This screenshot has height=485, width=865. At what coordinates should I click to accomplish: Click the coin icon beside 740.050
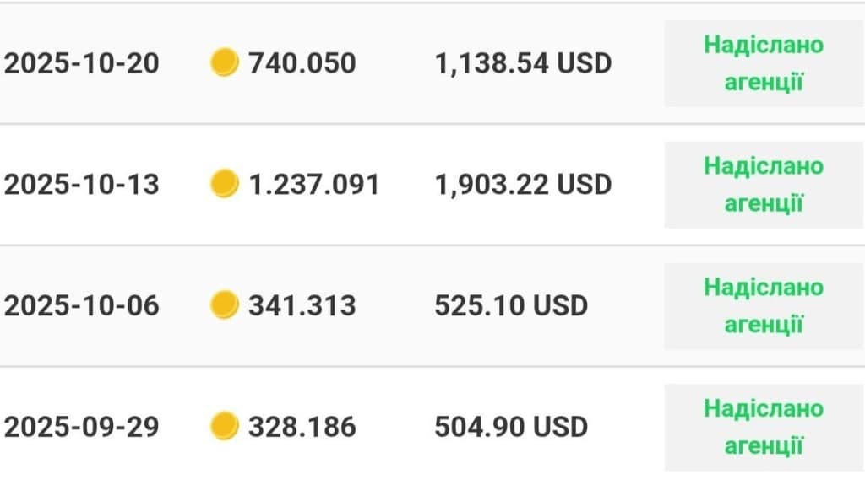(x=224, y=63)
